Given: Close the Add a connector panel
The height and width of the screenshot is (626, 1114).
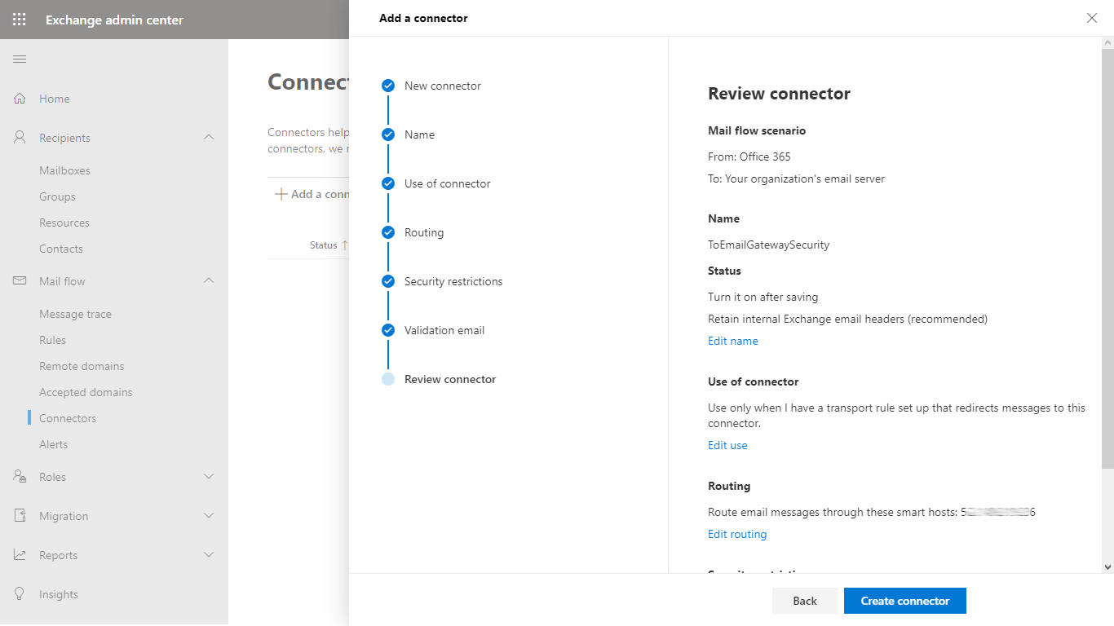Looking at the screenshot, I should click(x=1092, y=18).
